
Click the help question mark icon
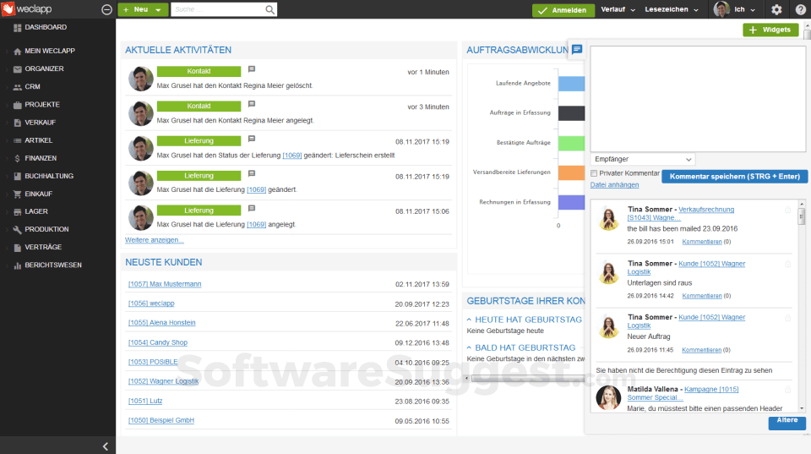coord(800,9)
